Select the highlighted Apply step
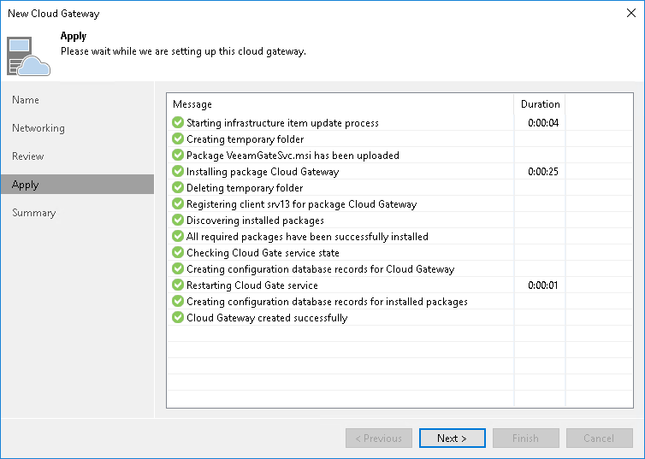This screenshot has height=459, width=645. pyautogui.click(x=26, y=185)
